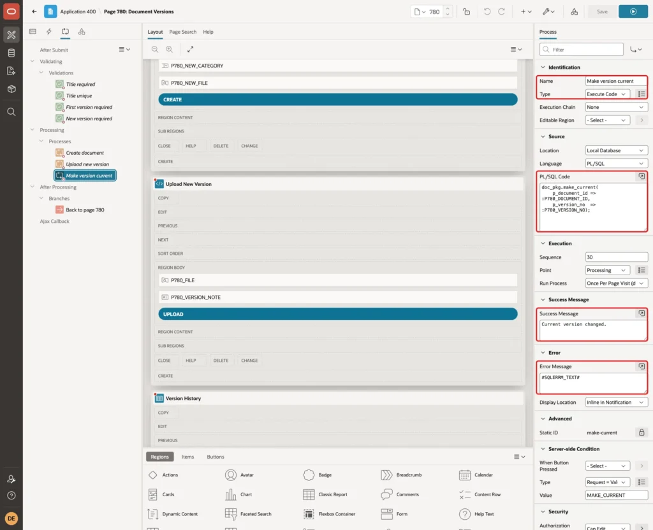Collapse the Validations tree node
The width and height of the screenshot is (653, 530).
[x=41, y=73]
